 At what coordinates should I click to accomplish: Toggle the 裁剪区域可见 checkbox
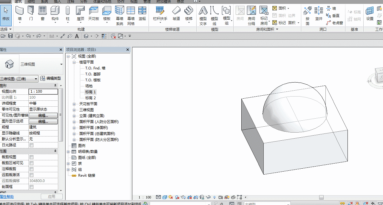[32, 163]
